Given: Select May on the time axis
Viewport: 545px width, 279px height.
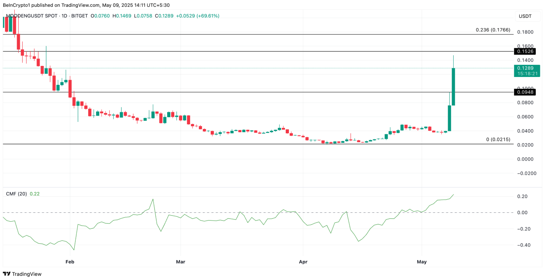Looking at the screenshot, I should [422, 262].
